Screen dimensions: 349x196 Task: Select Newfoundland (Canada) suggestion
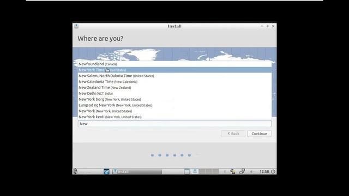click(x=174, y=64)
